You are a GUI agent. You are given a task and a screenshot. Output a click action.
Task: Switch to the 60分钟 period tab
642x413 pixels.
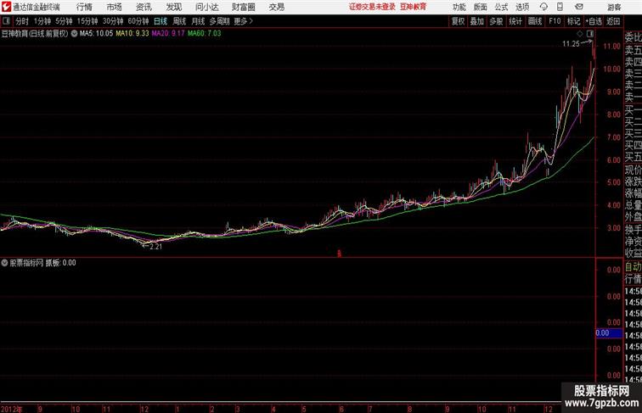click(x=138, y=21)
